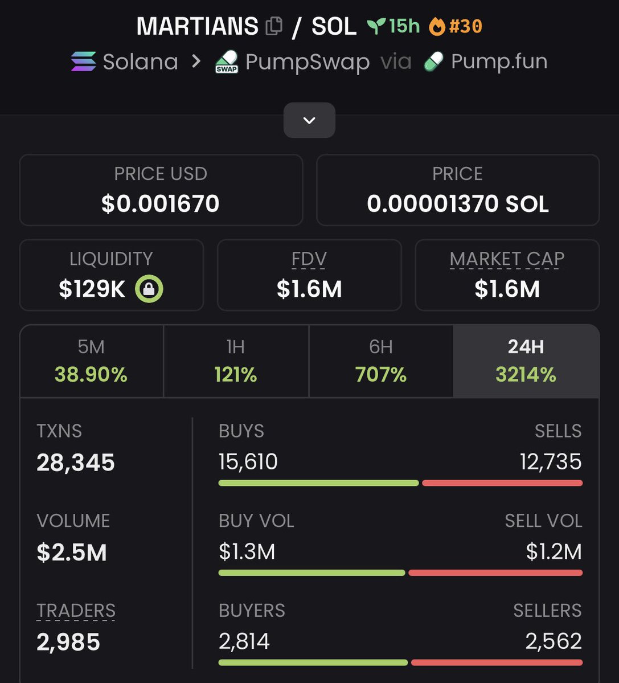Screen dimensions: 619x683
Task: Click the breadcrumb arrow after Solana
Action: pyautogui.click(x=196, y=62)
